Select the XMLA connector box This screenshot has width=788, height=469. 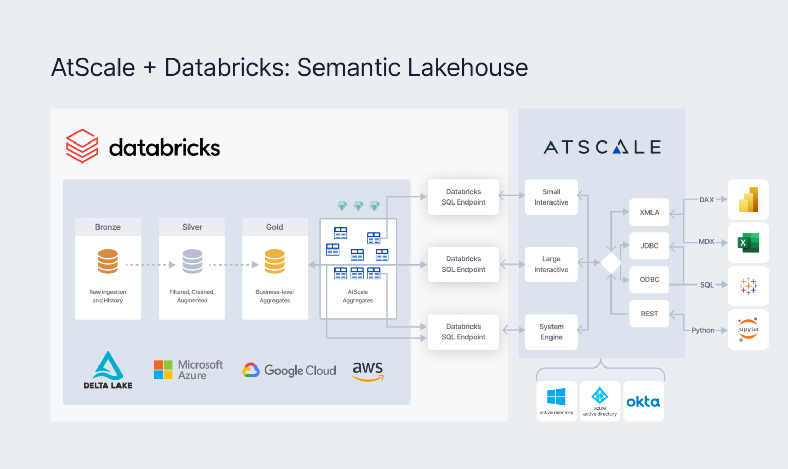click(649, 212)
